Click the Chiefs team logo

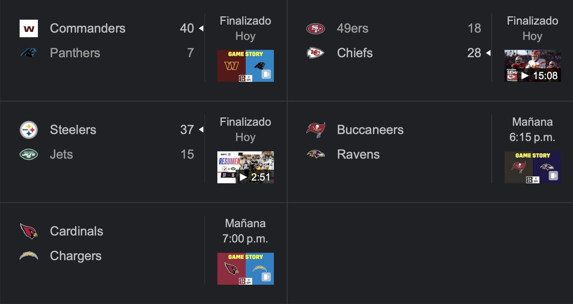point(315,53)
